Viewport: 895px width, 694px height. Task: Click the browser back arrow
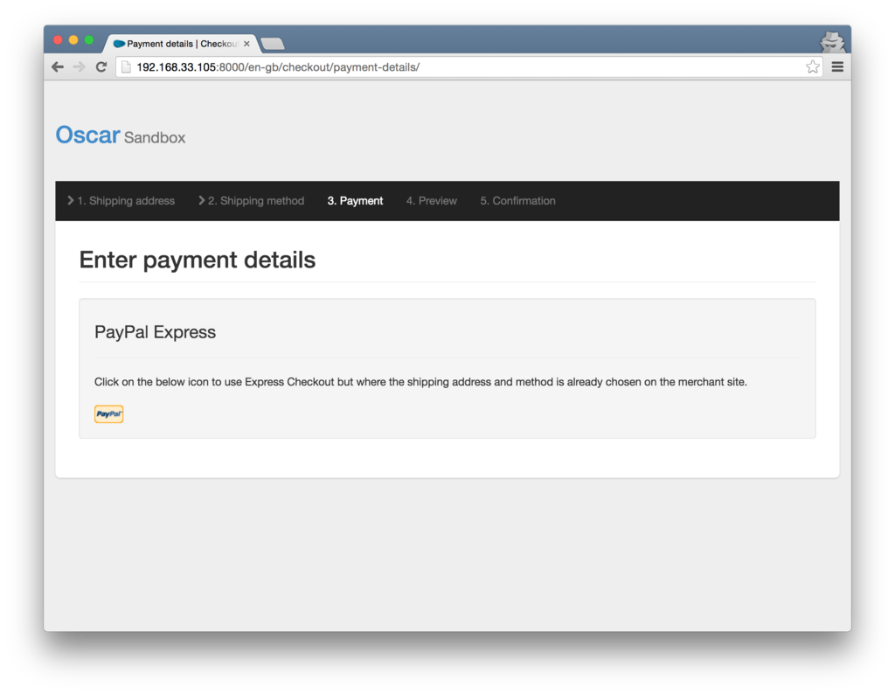pos(58,67)
